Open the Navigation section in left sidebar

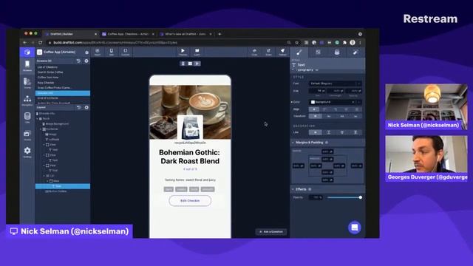pyautogui.click(x=27, y=100)
